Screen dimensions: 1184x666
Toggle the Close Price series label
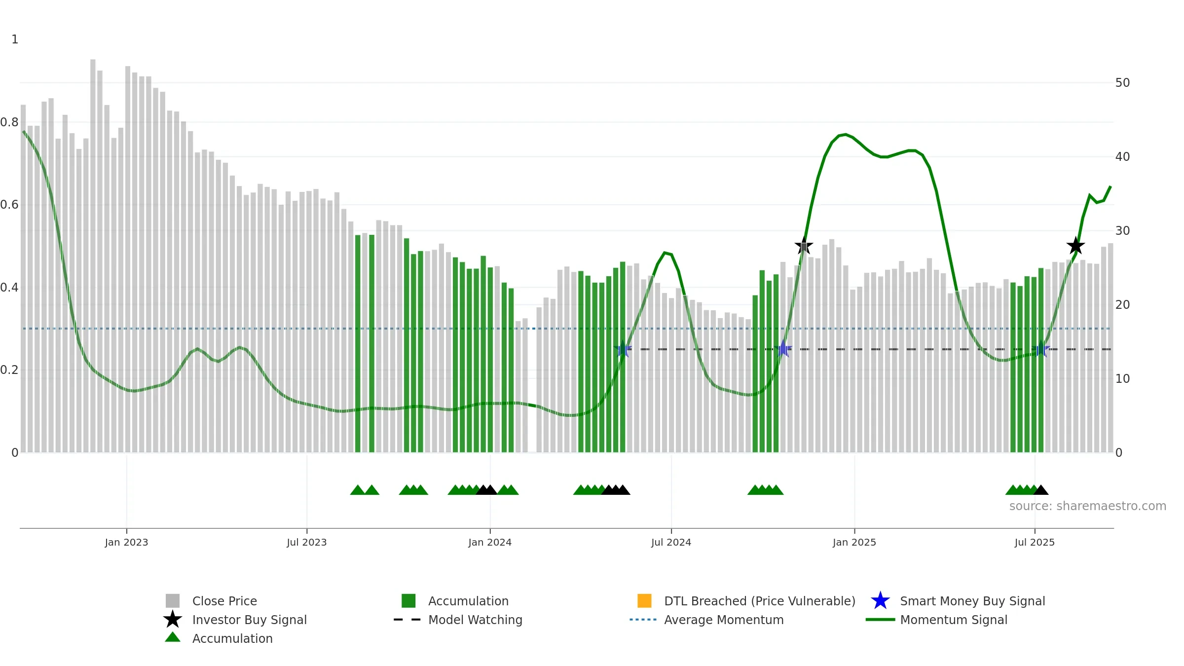224,601
